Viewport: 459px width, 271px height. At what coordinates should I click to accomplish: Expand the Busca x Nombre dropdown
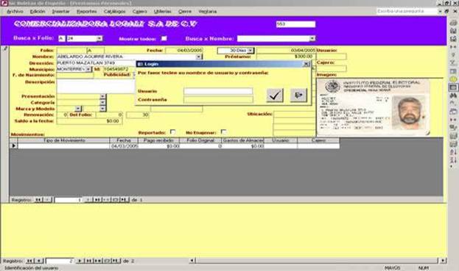(312, 38)
